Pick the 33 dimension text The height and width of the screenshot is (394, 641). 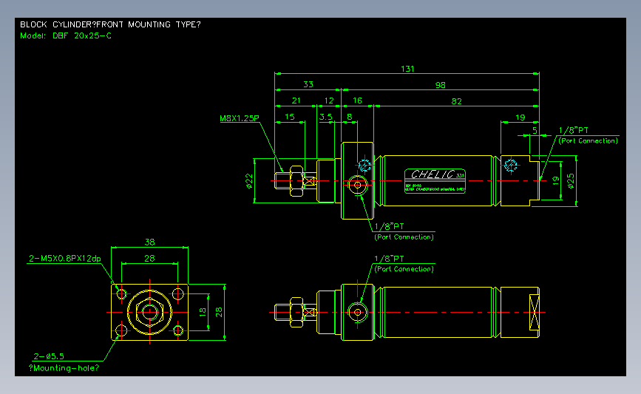[308, 84]
